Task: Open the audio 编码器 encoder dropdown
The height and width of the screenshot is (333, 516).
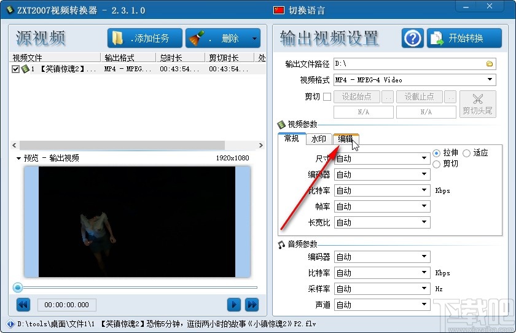Action: pyautogui.click(x=382, y=257)
